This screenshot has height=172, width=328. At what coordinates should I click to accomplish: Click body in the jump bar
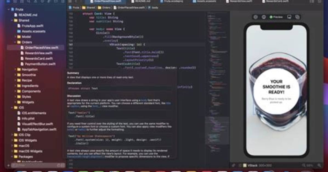tap(153, 8)
